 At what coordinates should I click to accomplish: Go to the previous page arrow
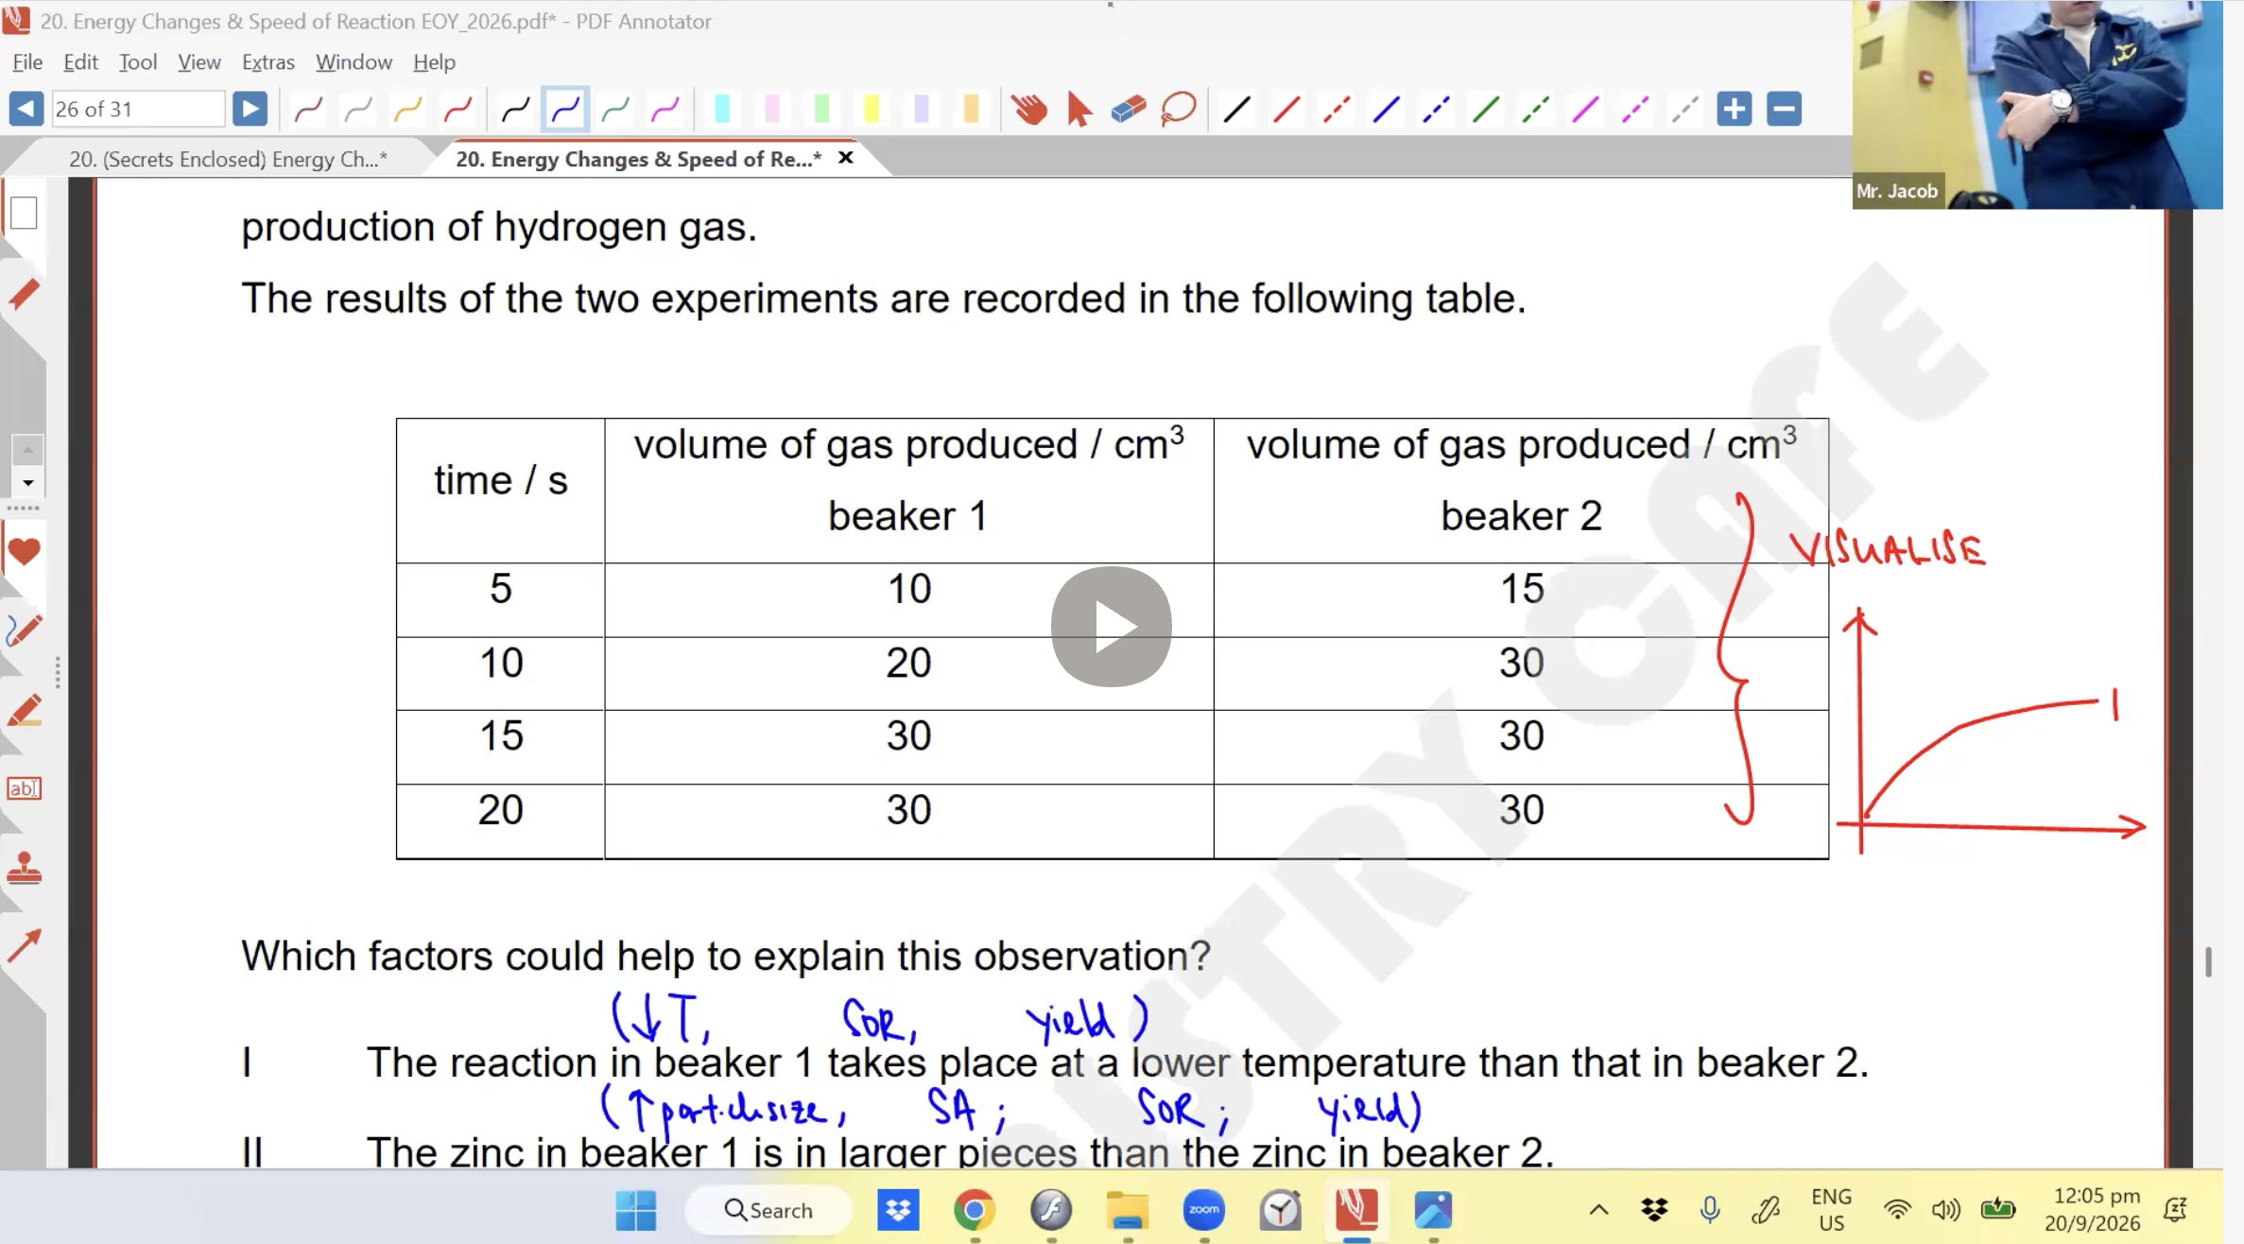pyautogui.click(x=26, y=110)
